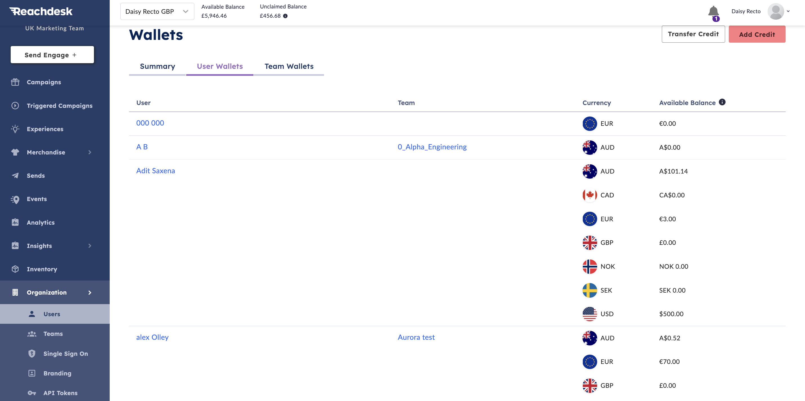Viewport: 805px width, 401px height.
Task: Switch to the Team Wallets tab
Action: point(289,66)
